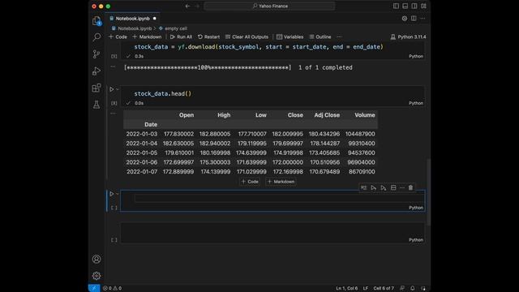Screen dimensions: 519x292
Task: Change language mode of last cell
Action: [x=416, y=240]
